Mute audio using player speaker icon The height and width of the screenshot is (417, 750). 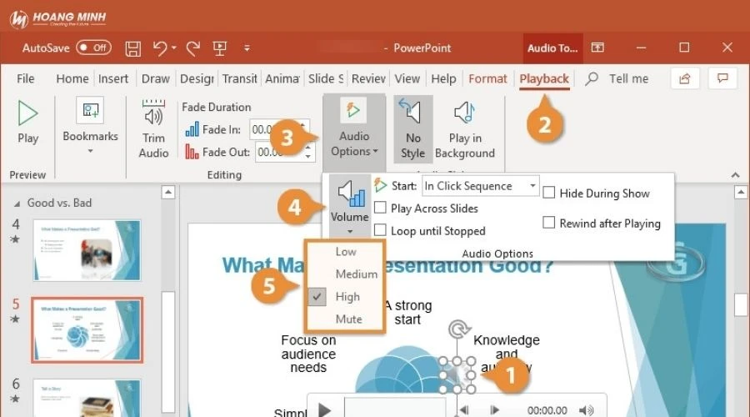[x=587, y=410]
